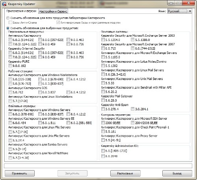This screenshot has height=180, width=197.
Task: Check Kaspersky Anti-Spam 3.0.278.4 box
Action: 103,109
